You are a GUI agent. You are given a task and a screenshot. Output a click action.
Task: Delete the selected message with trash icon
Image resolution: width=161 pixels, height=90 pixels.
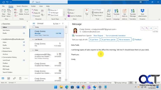[x=21, y=12]
